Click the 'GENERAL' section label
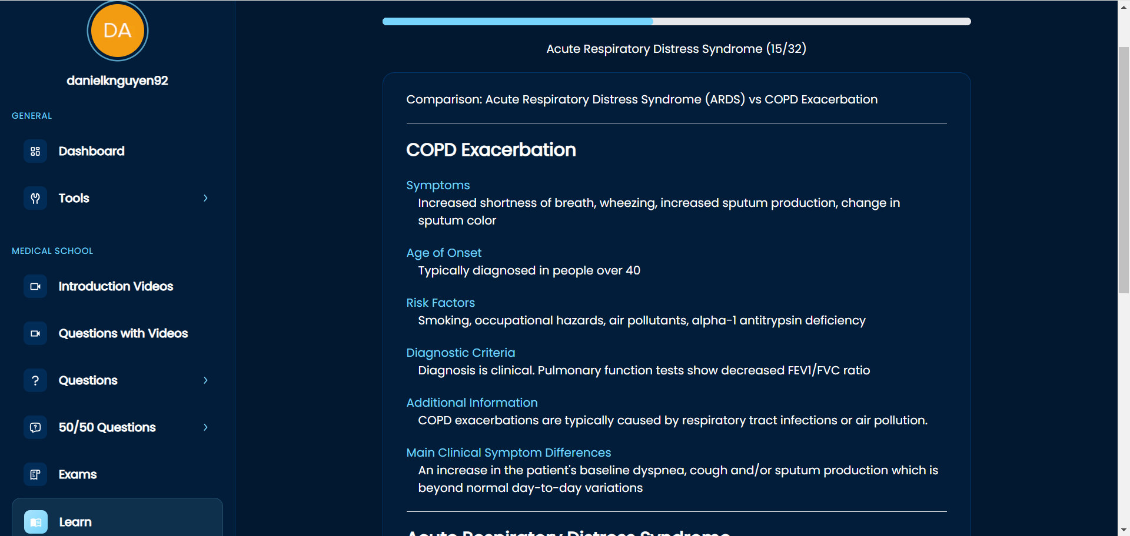The height and width of the screenshot is (536, 1130). (x=32, y=116)
